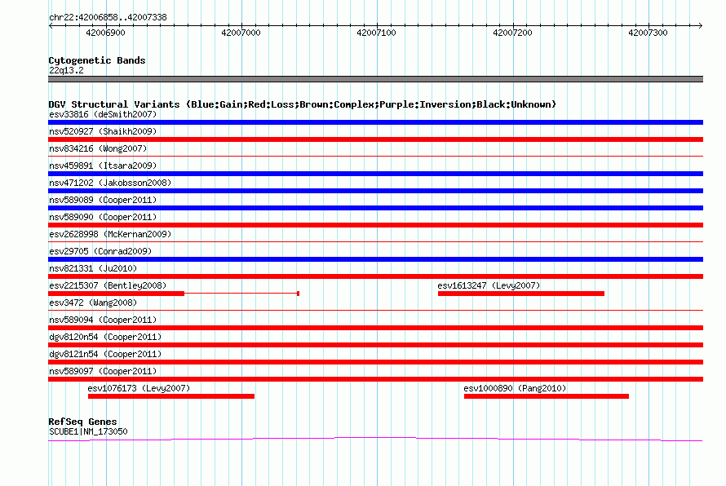Open the nsv834216 (Wong2007) variant label

pyautogui.click(x=98, y=148)
